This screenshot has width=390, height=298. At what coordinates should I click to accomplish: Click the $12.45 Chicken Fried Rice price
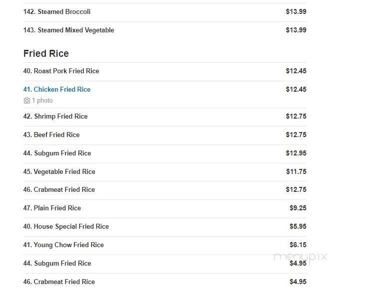(296, 89)
